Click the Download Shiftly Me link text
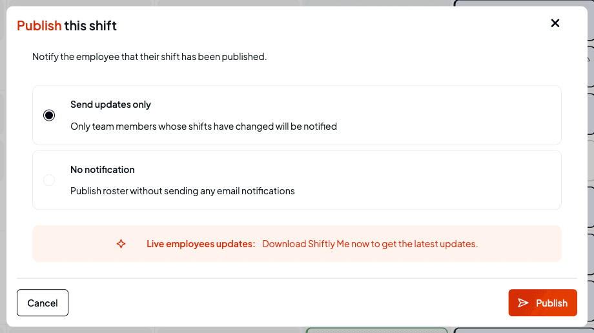Image resolution: width=594 pixels, height=333 pixels. 370,243
